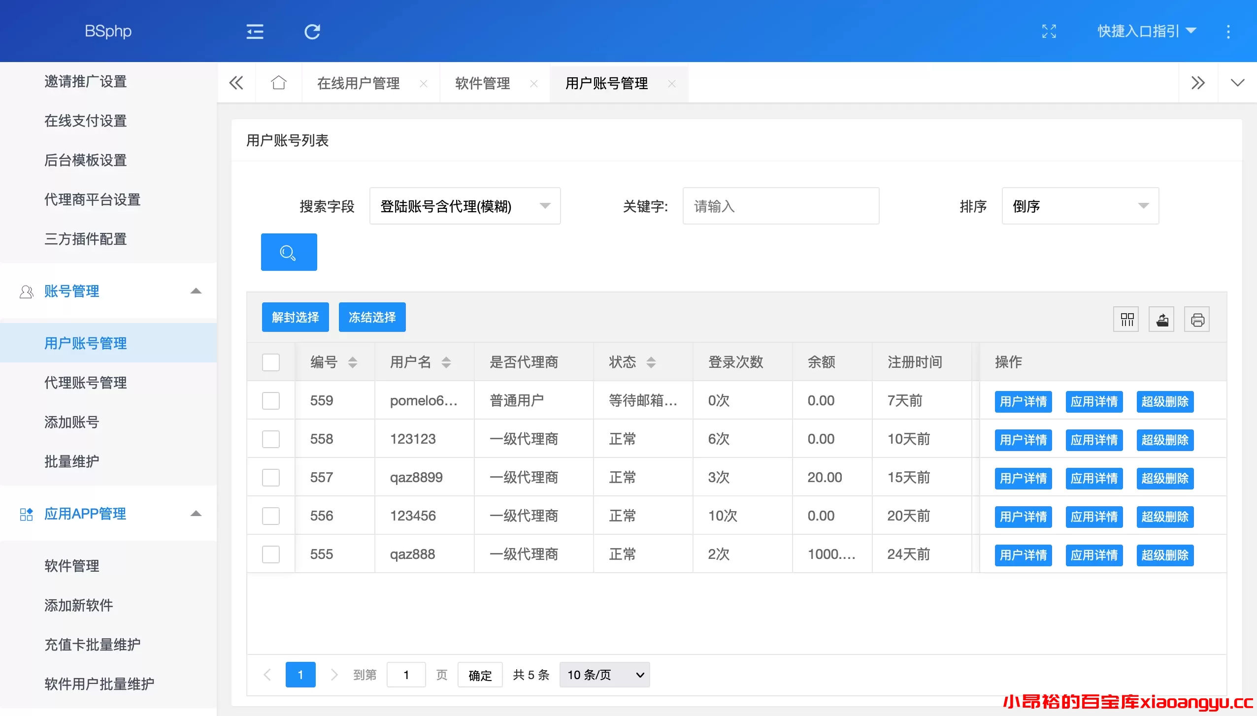This screenshot has height=716, width=1257.
Task: Check the checkbox for user qaz888
Action: (271, 554)
